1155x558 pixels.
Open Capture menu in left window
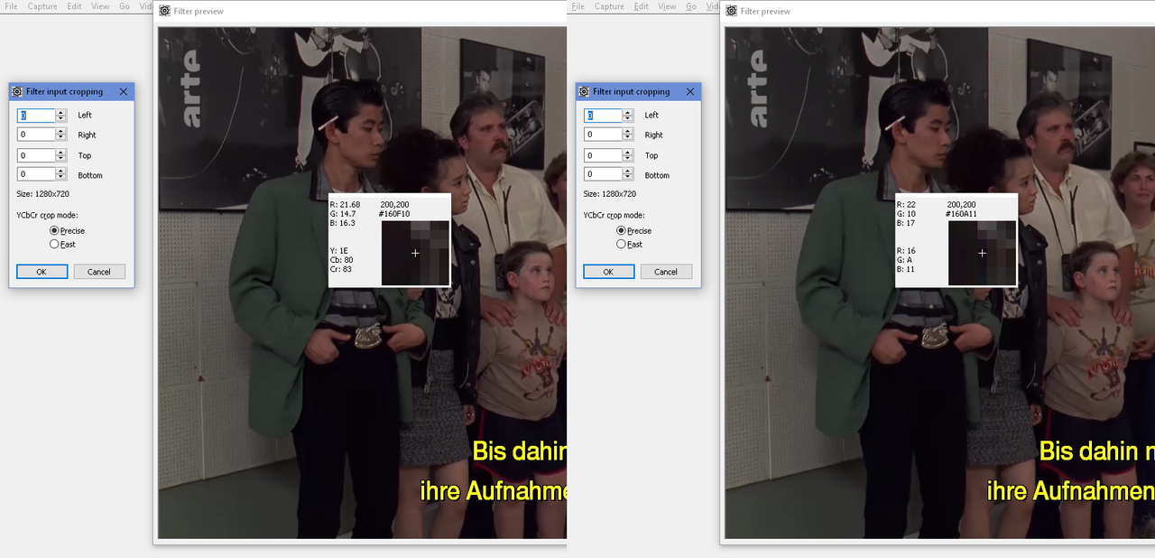pos(42,6)
